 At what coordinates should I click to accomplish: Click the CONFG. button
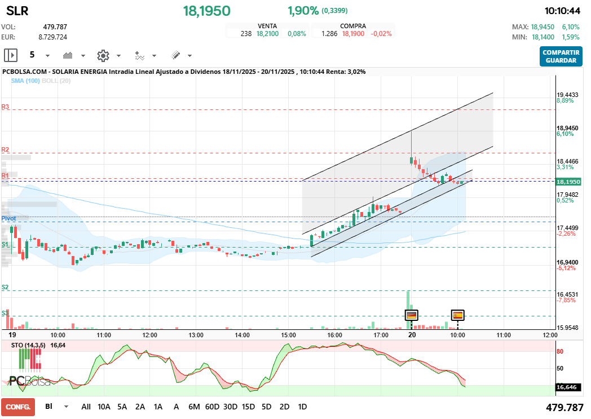(18, 407)
